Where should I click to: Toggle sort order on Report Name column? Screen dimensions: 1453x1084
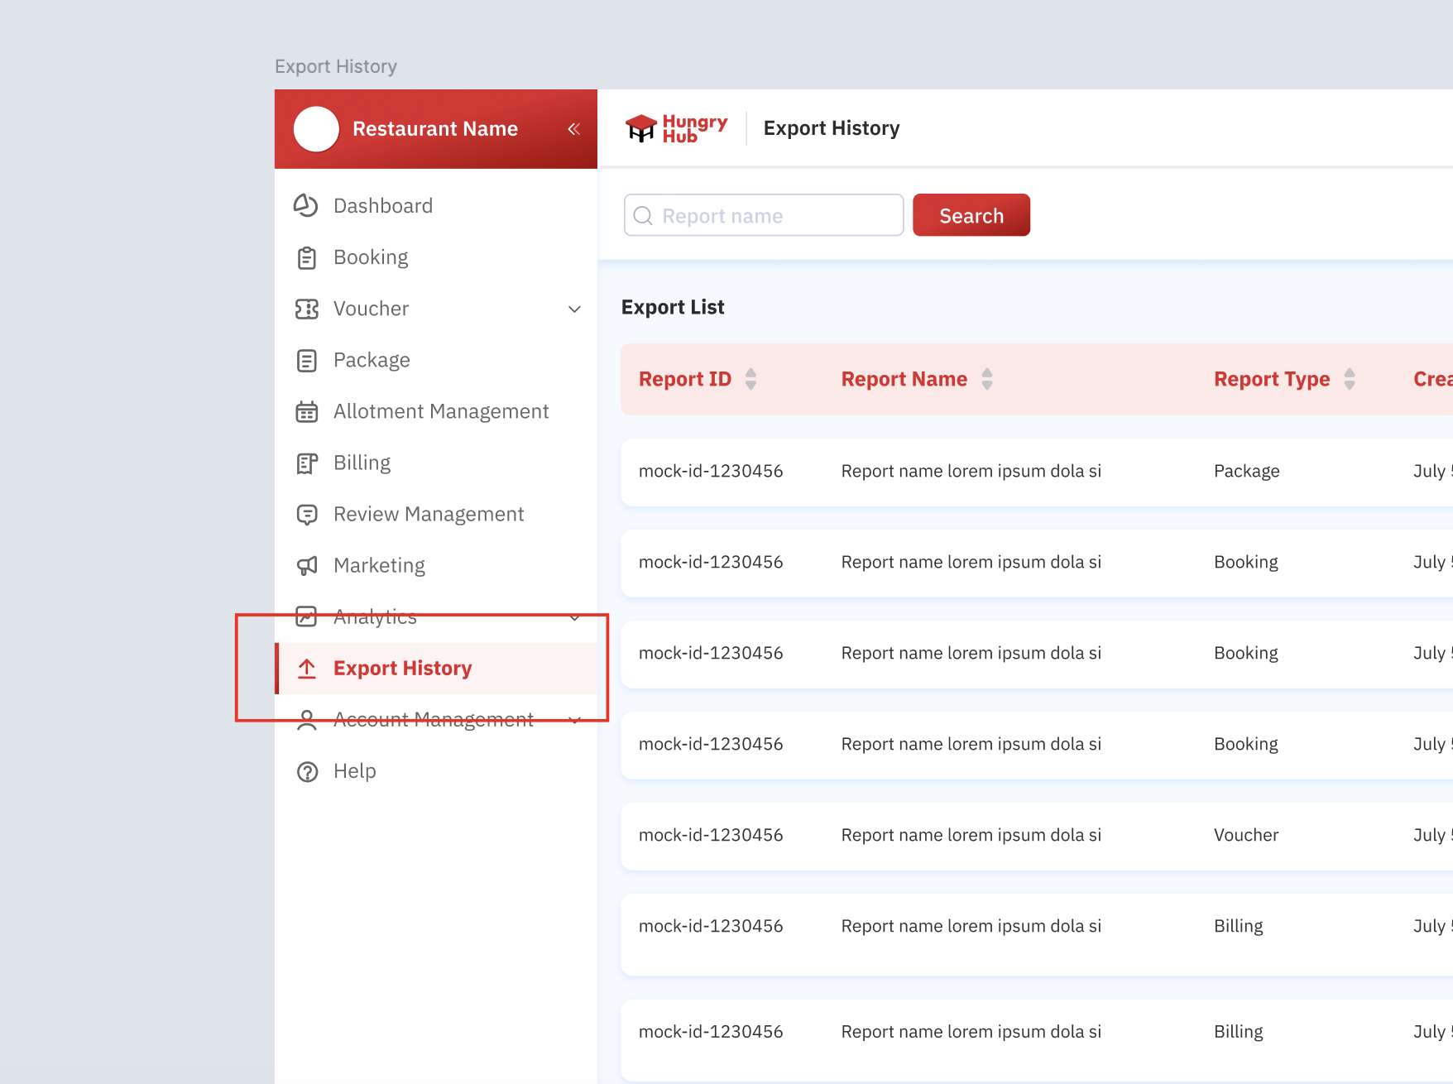(x=986, y=379)
